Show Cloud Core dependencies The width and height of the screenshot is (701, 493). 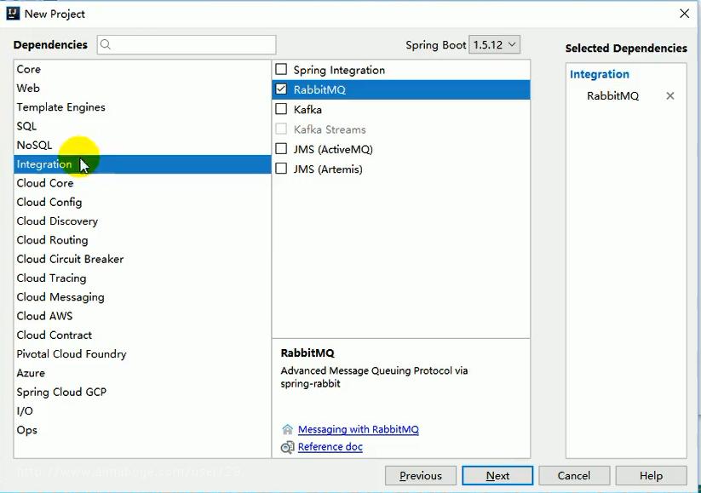(142, 183)
